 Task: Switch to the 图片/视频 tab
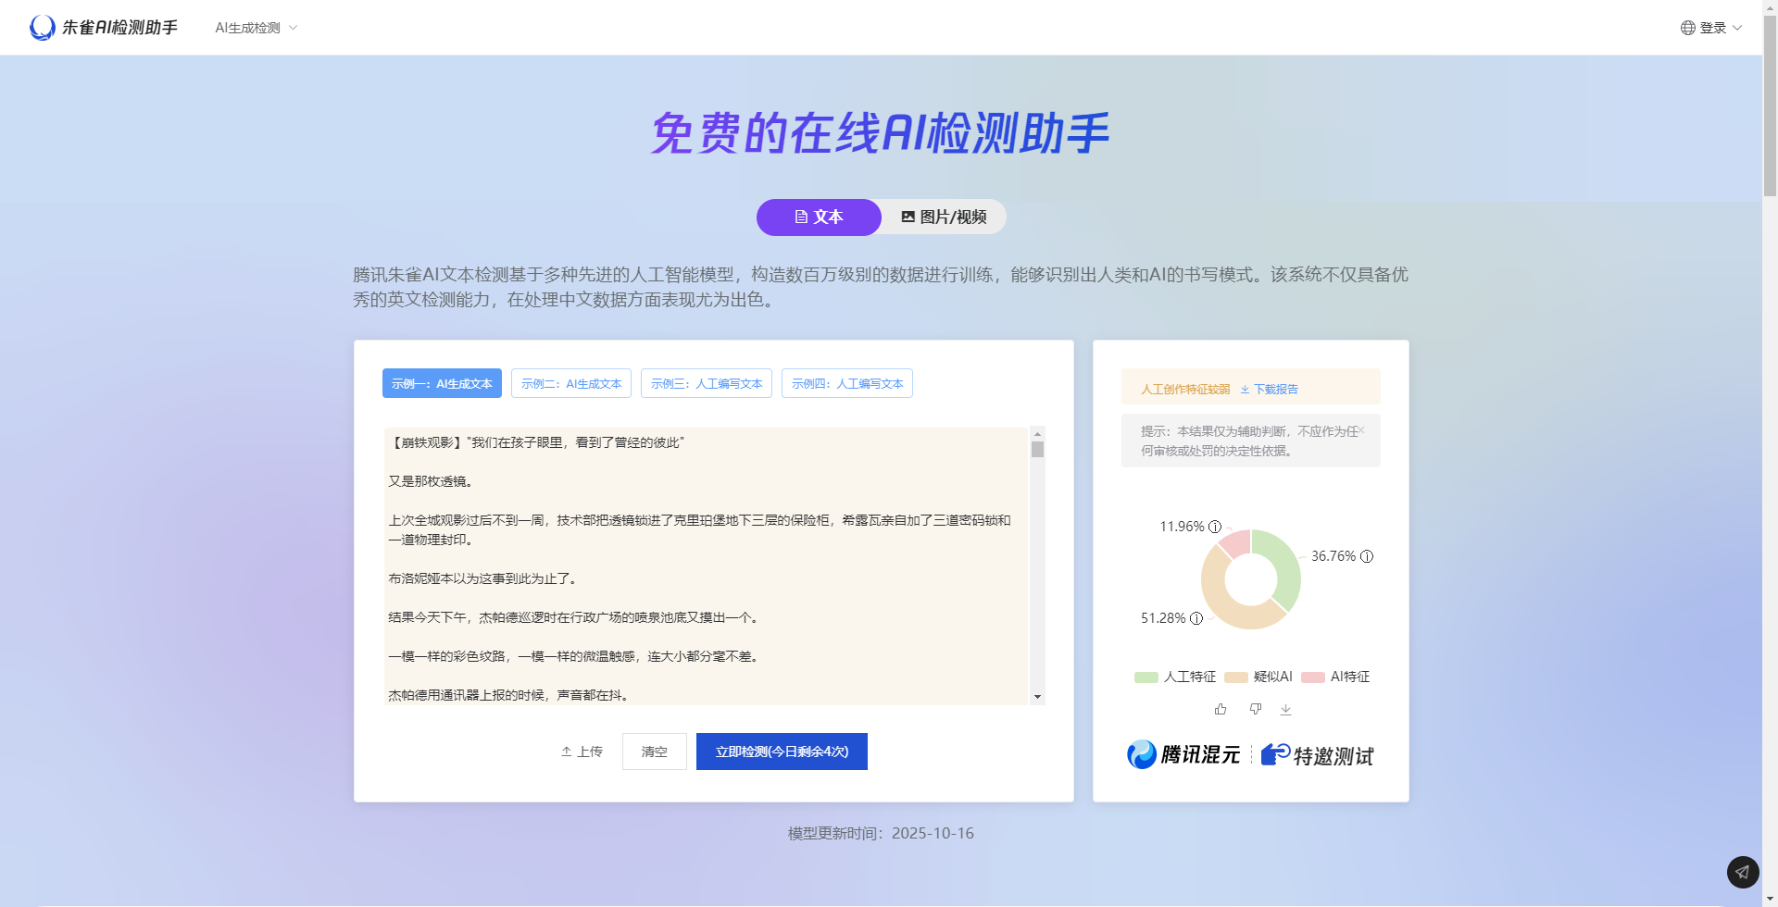pos(944,217)
